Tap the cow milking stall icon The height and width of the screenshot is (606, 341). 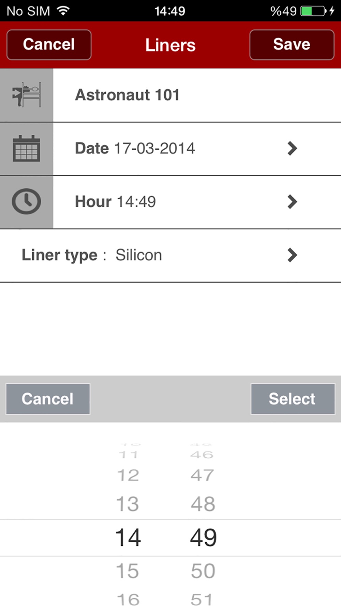click(27, 95)
